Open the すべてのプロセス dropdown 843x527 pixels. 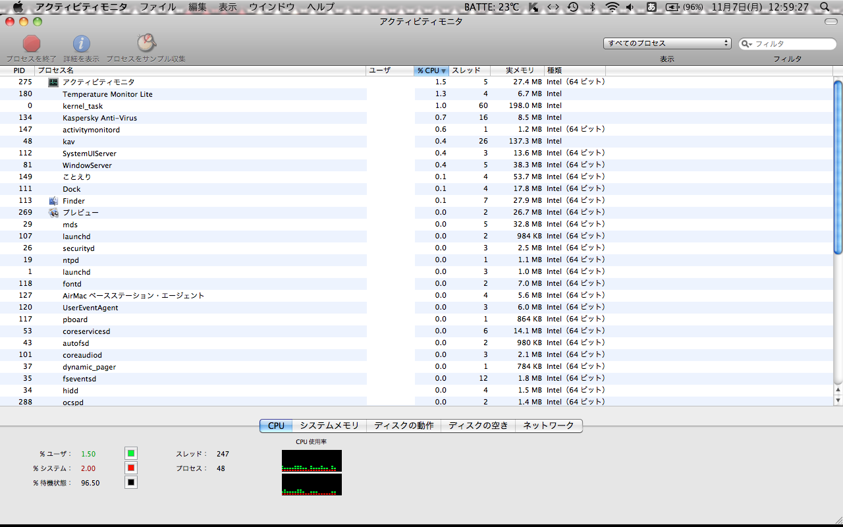[668, 43]
